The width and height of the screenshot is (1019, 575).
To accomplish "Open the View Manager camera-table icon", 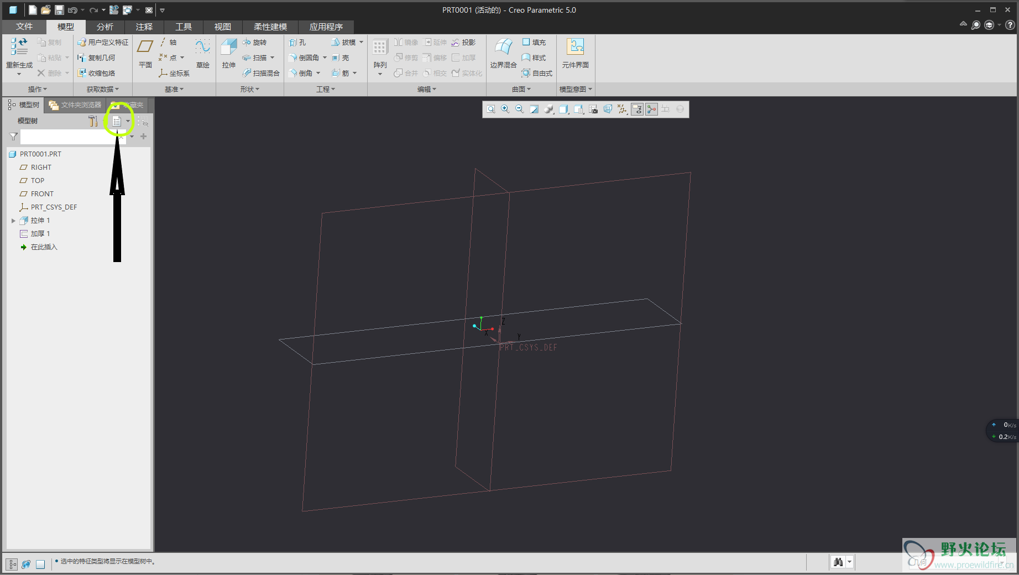I will click(x=593, y=109).
